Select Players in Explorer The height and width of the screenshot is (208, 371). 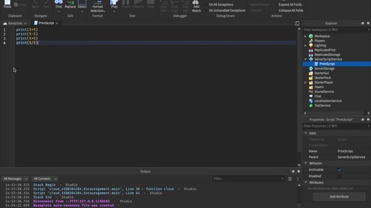(319, 41)
